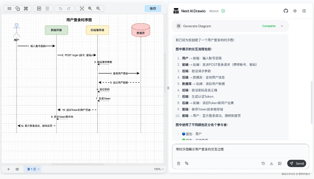Open the format/style tool icon
314x179 pixels.
(26, 8)
